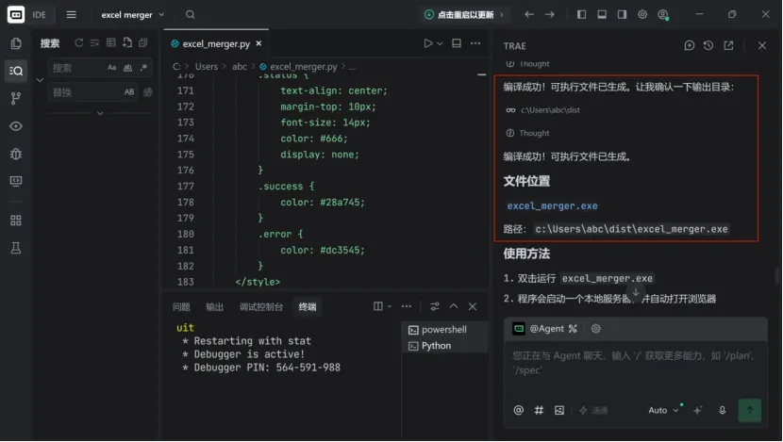Image resolution: width=783 pixels, height=442 pixels.
Task: Open terminal panel more actions ellipsis
Action: (407, 306)
